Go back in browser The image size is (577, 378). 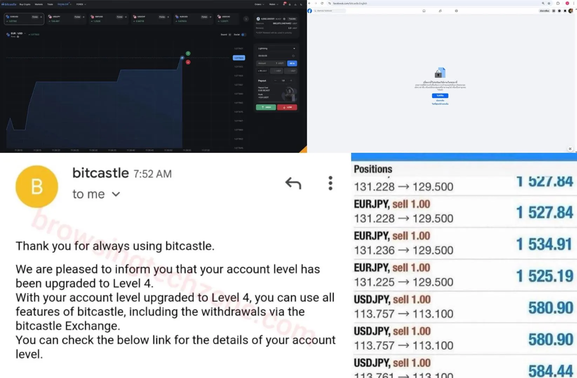coord(309,3)
